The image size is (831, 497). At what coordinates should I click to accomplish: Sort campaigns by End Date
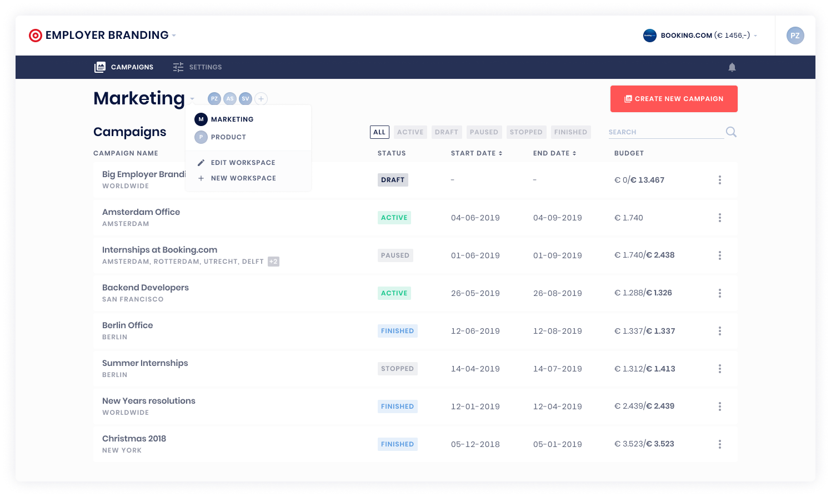click(555, 153)
